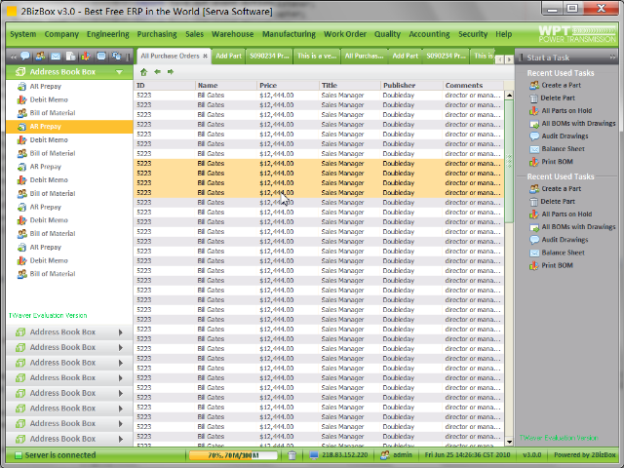The width and height of the screenshot is (624, 468).
Task: Collapse the expanded Address Book Box header
Action: [x=119, y=72]
